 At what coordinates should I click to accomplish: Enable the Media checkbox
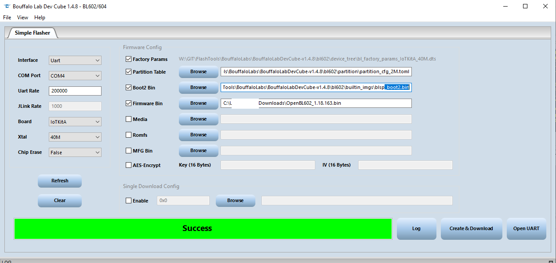129,119
